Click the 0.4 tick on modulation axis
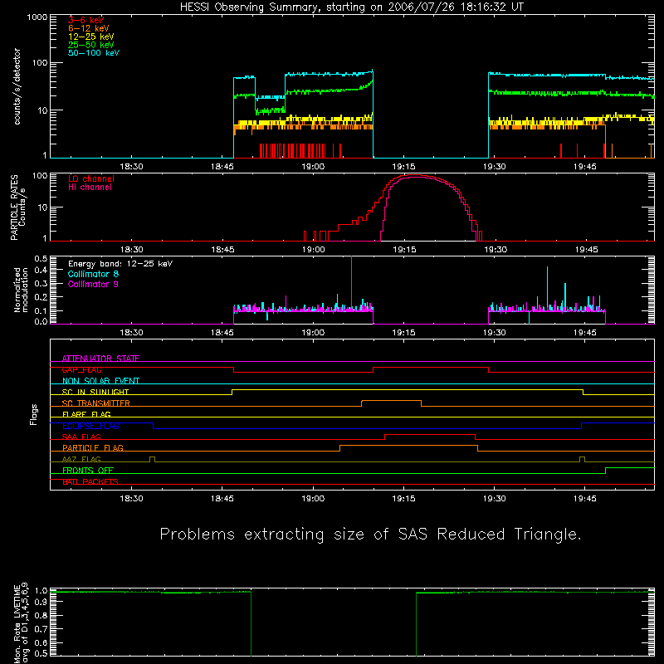 click(x=41, y=271)
